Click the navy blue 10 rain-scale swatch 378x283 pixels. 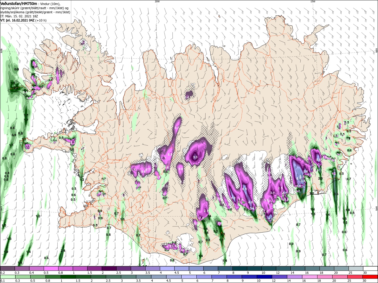tap(264, 277)
